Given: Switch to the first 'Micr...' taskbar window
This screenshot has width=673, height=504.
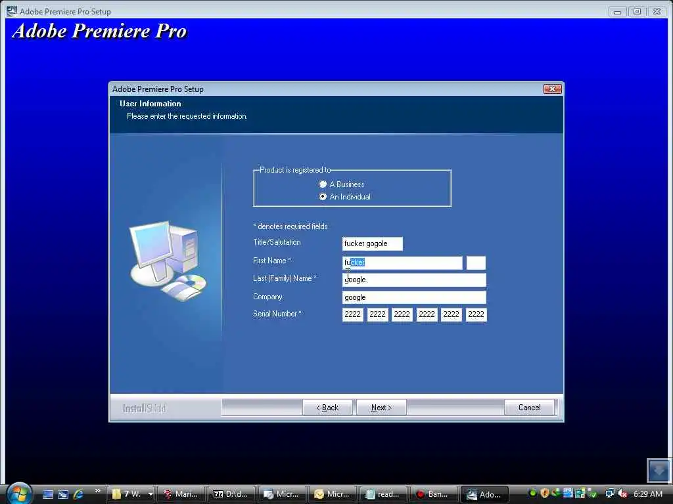Looking at the screenshot, I should click(x=281, y=494).
